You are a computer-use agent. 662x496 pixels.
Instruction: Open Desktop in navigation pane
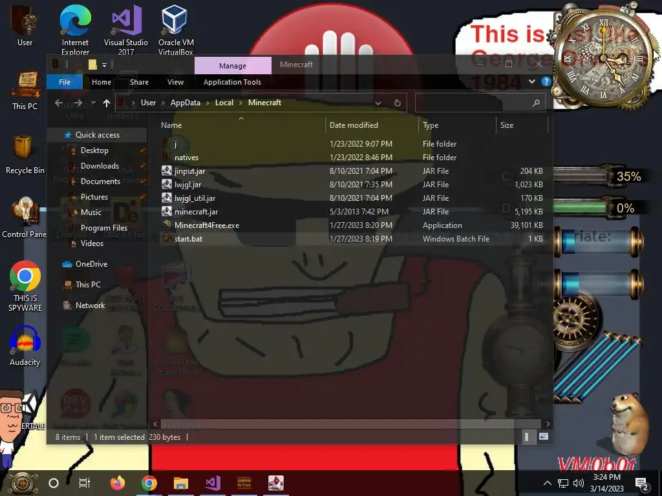tap(94, 150)
